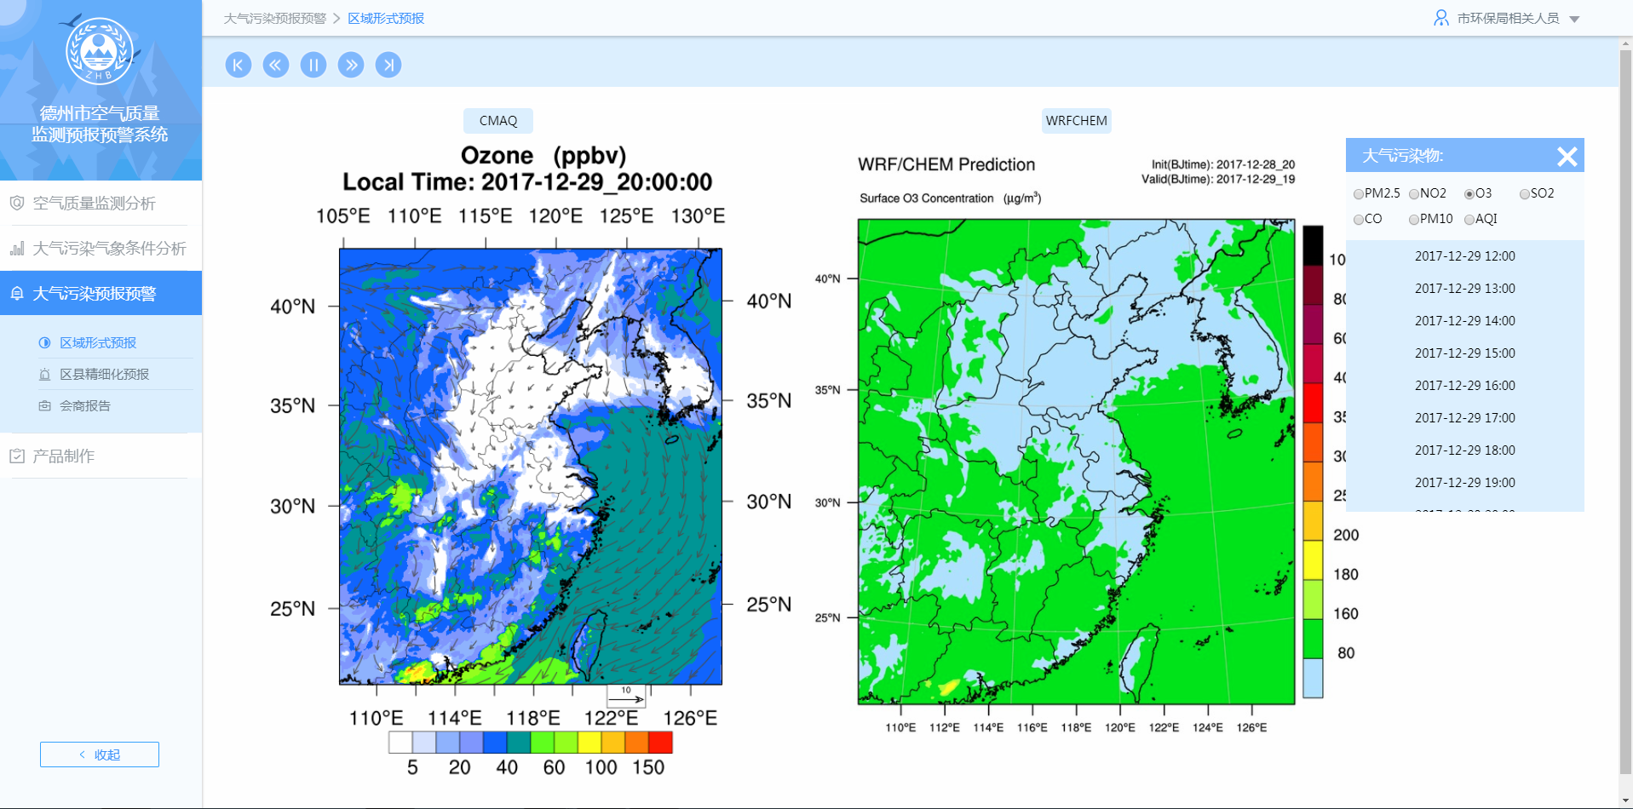Collapse sidebar with 收起 button
The height and width of the screenshot is (809, 1633).
click(x=100, y=754)
